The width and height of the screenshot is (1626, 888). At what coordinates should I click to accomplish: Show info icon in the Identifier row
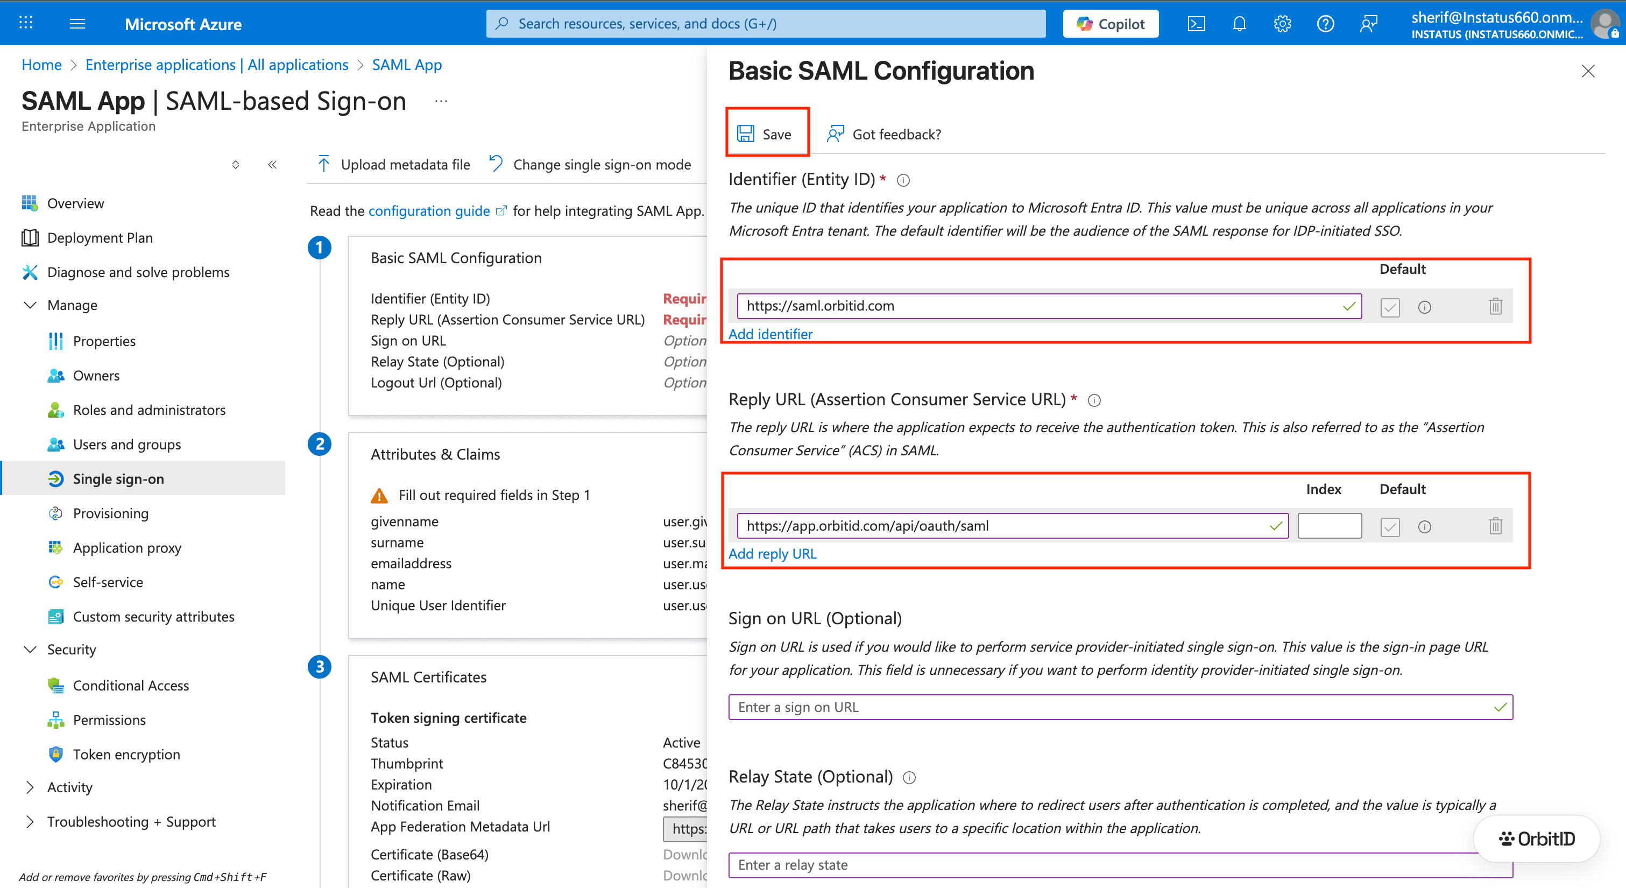tap(1425, 307)
